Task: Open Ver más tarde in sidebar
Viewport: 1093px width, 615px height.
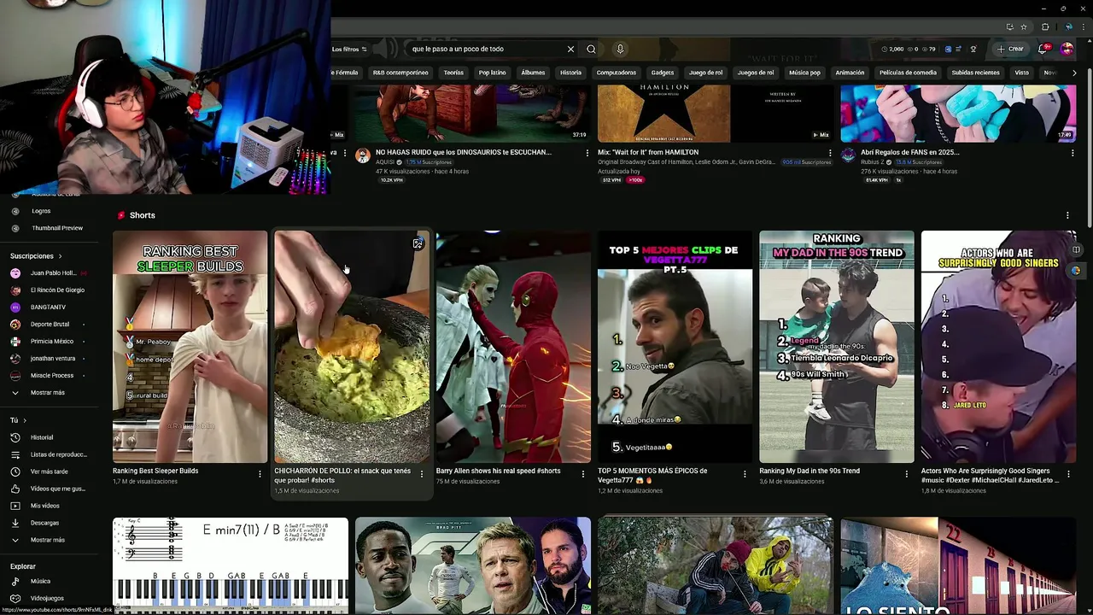Action: [48, 471]
